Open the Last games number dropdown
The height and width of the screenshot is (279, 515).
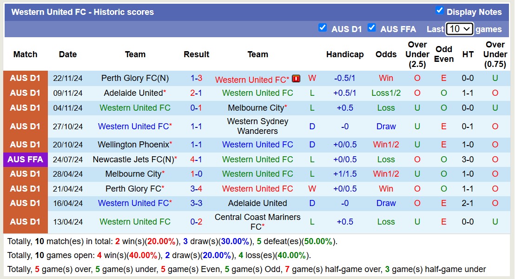[459, 29]
